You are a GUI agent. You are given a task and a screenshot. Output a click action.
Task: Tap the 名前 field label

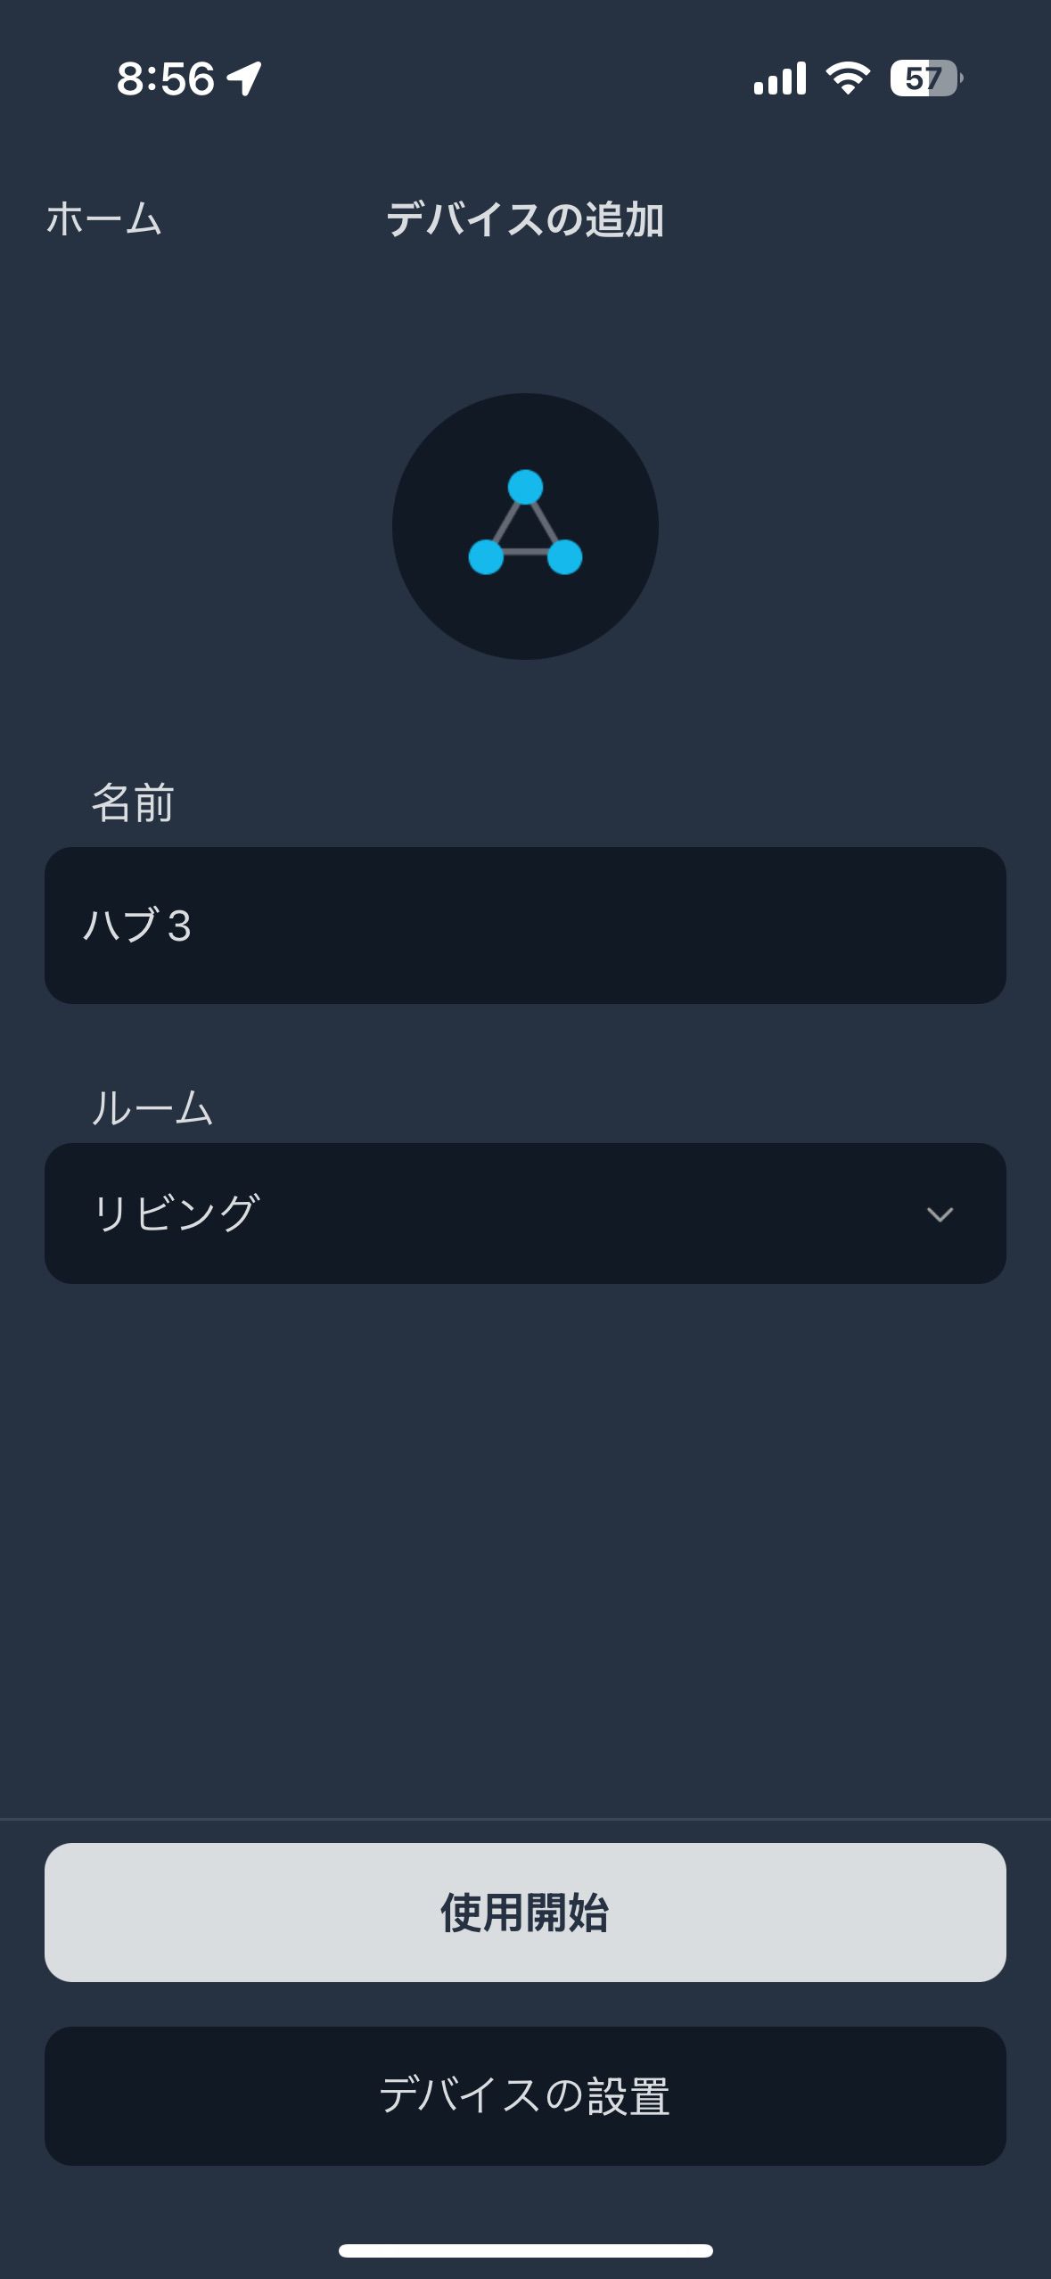click(x=133, y=802)
